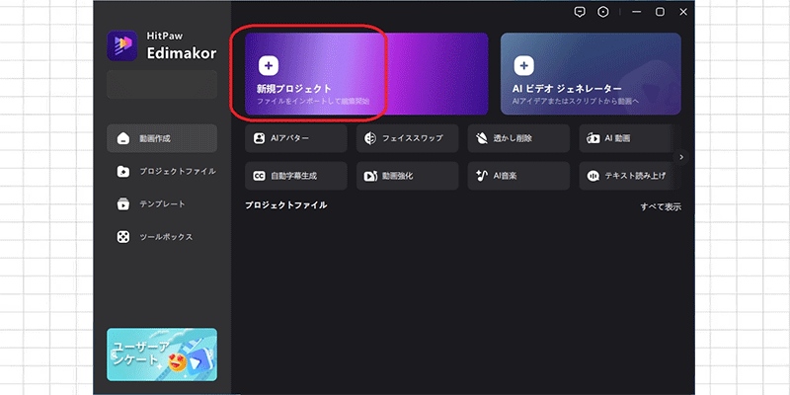
Task: Click the ファイルをインポートして subtitle text
Action: click(x=312, y=102)
